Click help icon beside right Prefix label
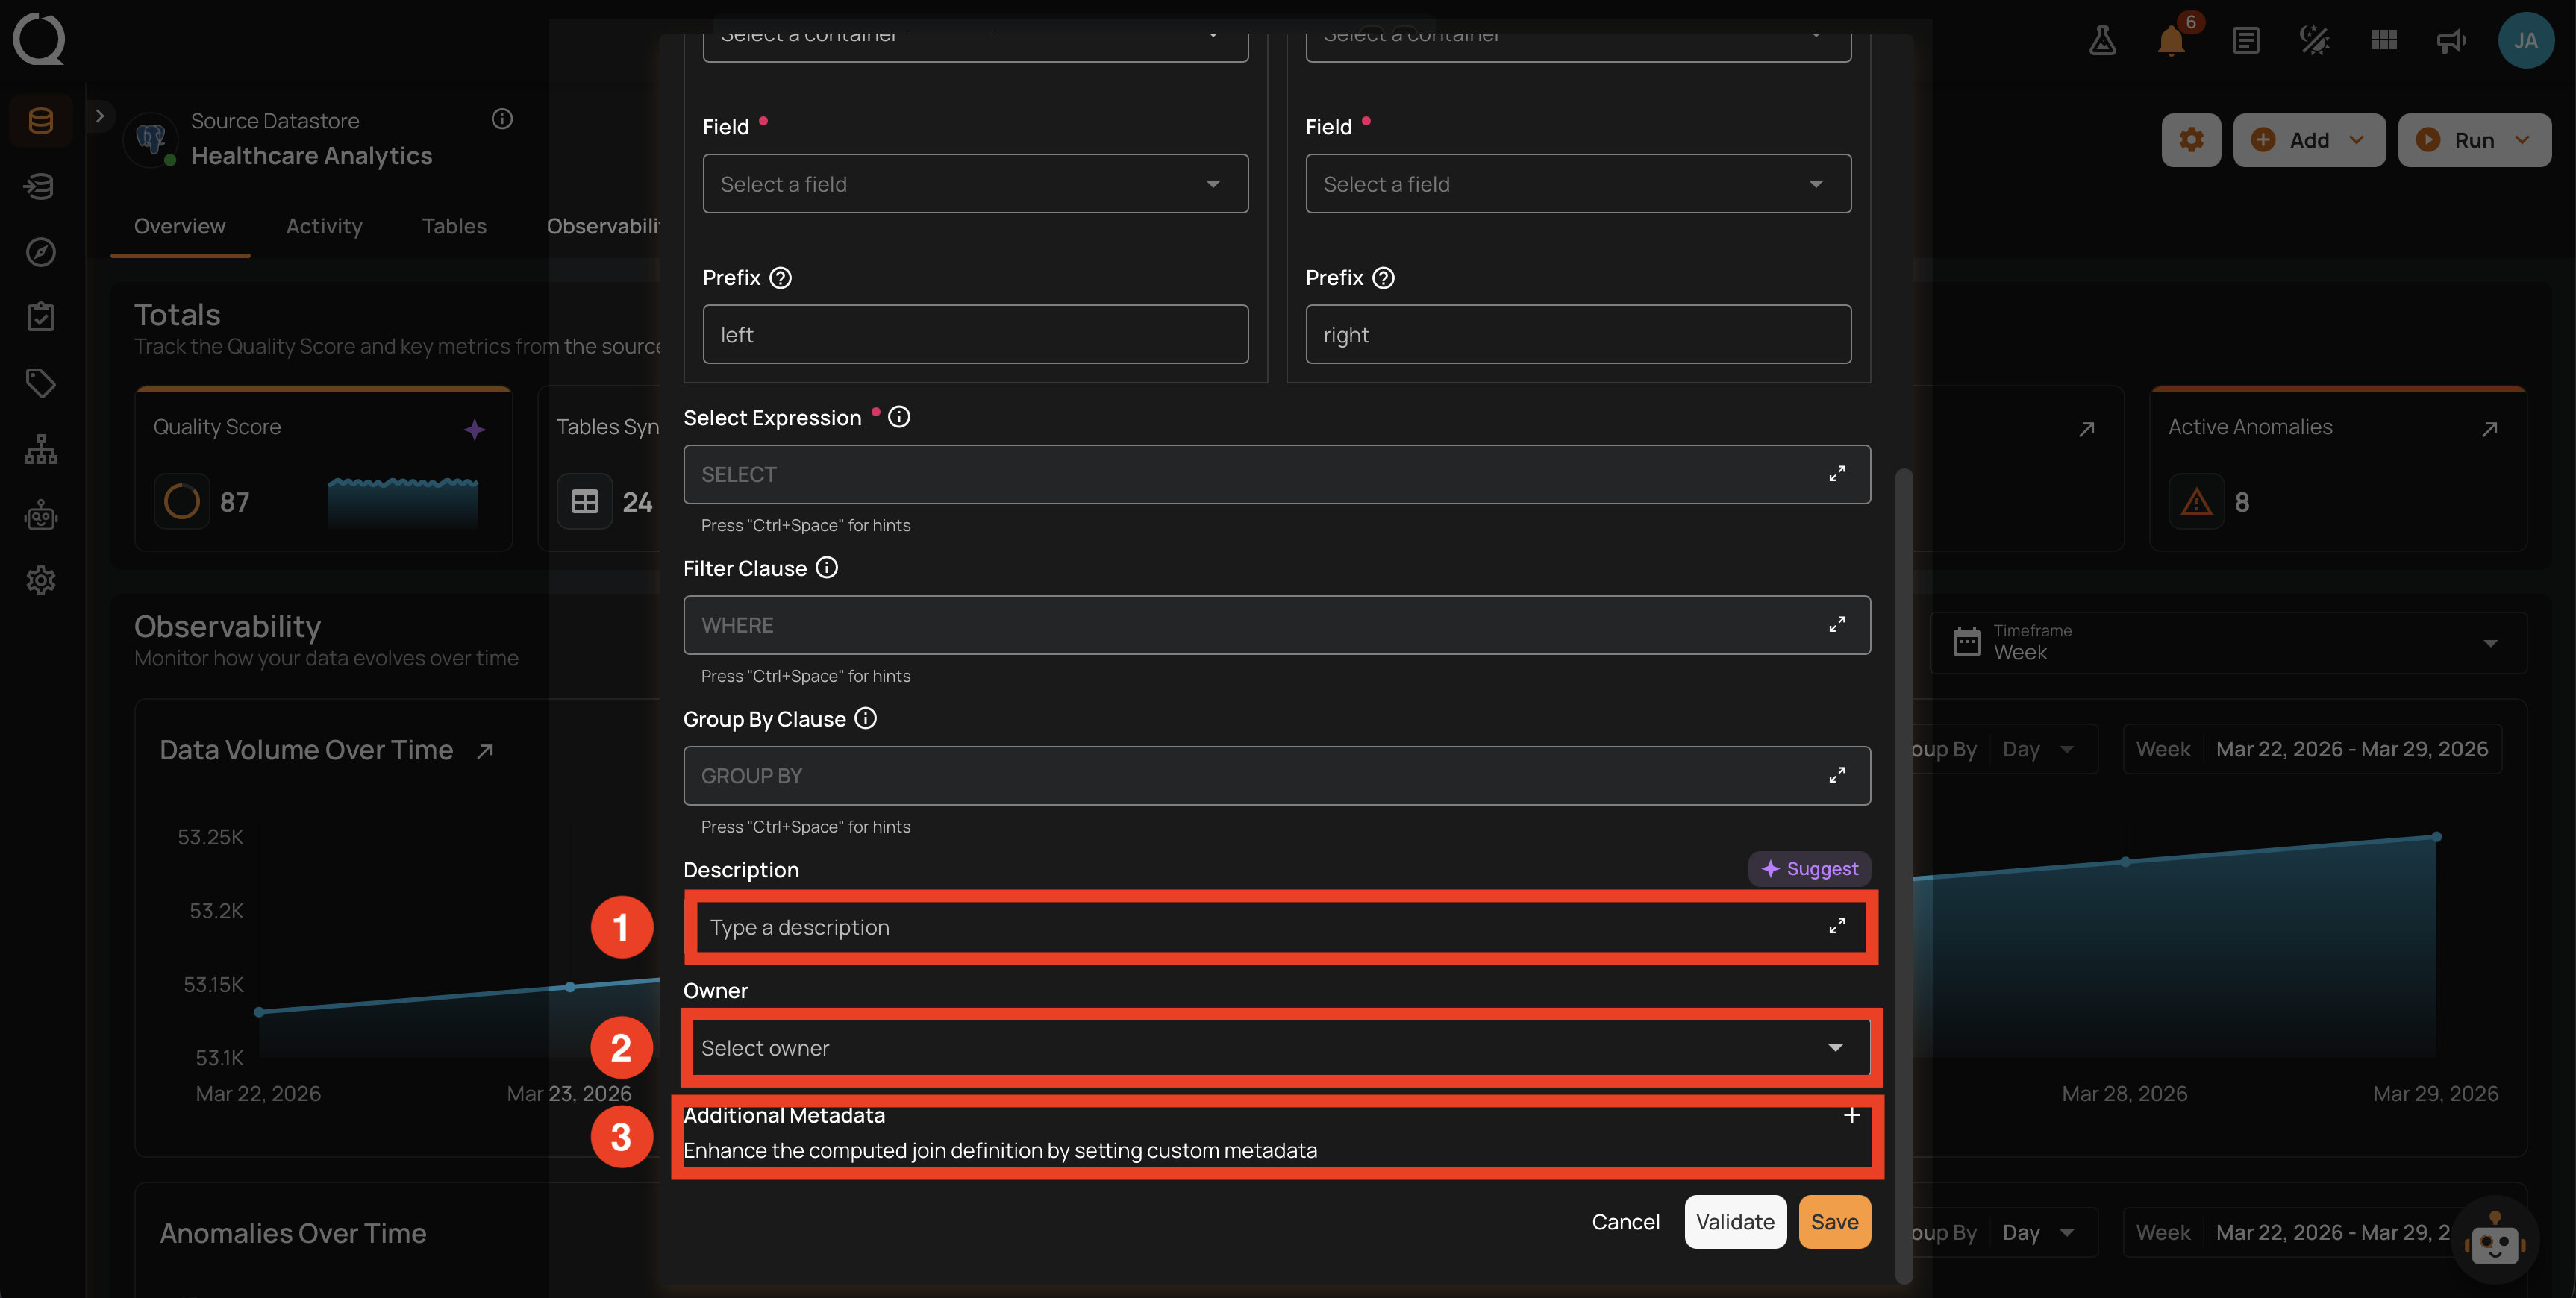The width and height of the screenshot is (2576, 1298). coord(1383,278)
